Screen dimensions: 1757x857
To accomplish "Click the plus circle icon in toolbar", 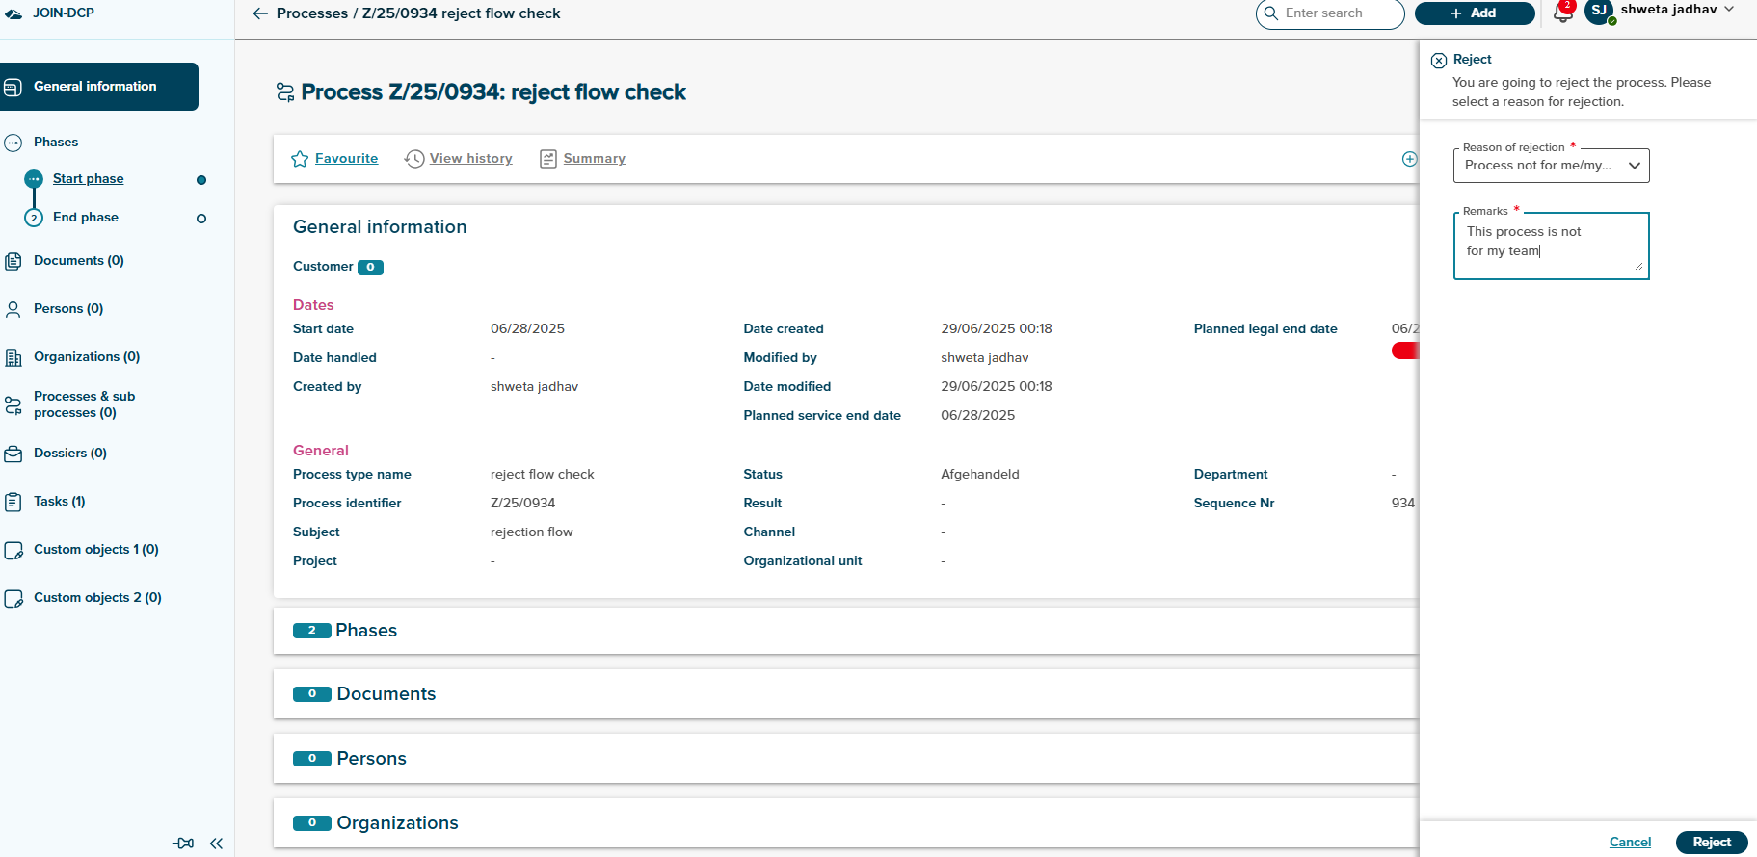I will pyautogui.click(x=1409, y=159).
